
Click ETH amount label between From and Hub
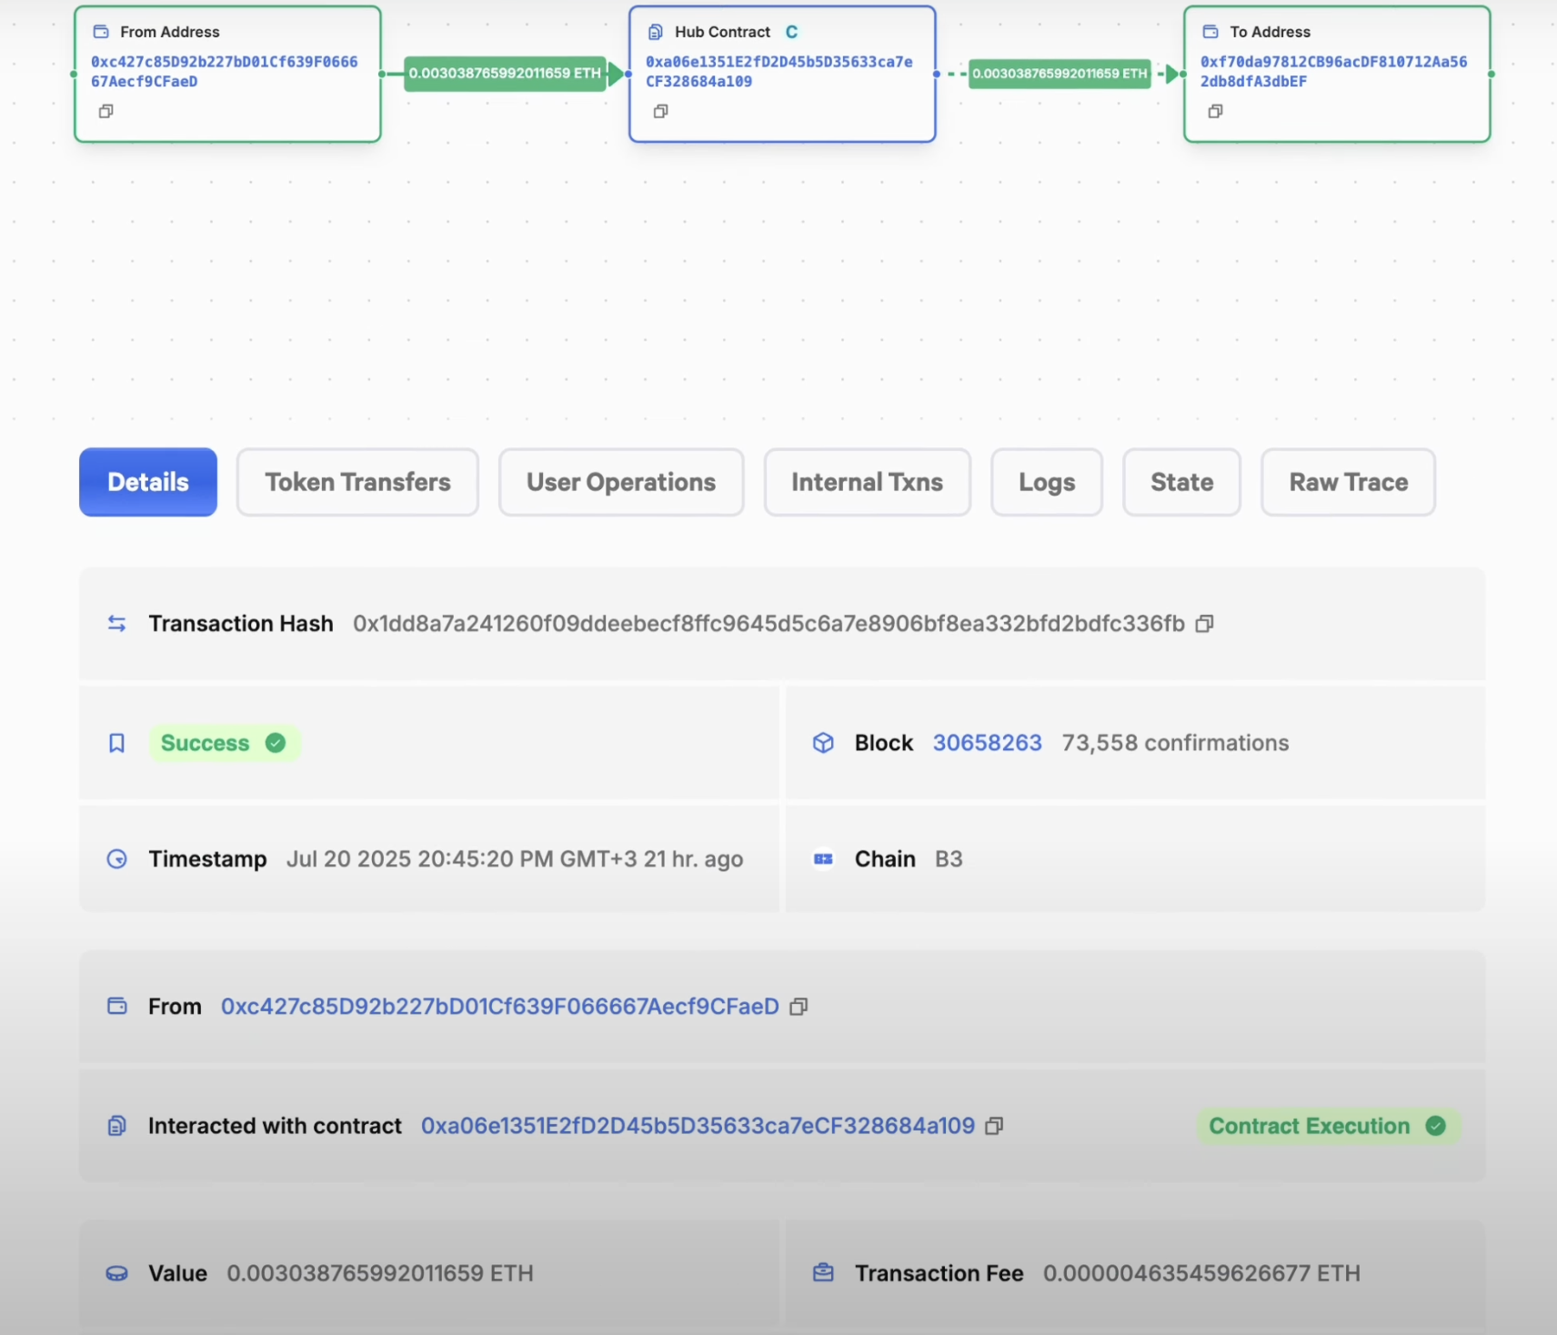point(505,74)
